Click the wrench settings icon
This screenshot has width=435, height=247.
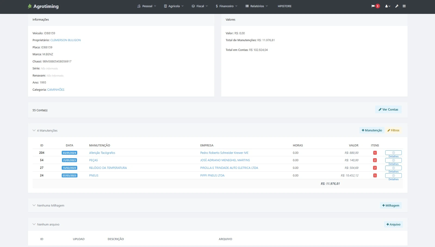[x=397, y=6]
